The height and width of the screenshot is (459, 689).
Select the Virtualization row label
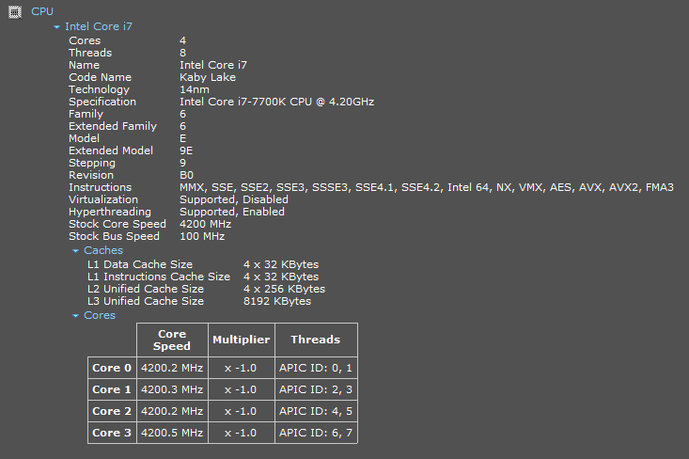[x=103, y=199]
